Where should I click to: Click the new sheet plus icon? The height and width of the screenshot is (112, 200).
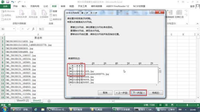(x=49, y=101)
